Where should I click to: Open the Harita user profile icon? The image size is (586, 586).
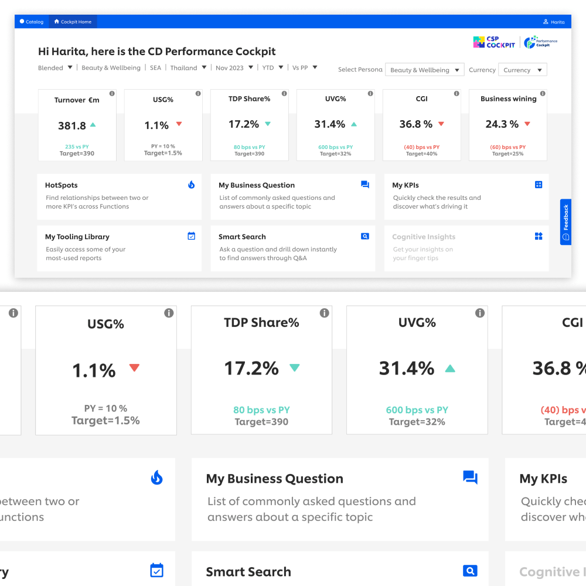click(546, 22)
